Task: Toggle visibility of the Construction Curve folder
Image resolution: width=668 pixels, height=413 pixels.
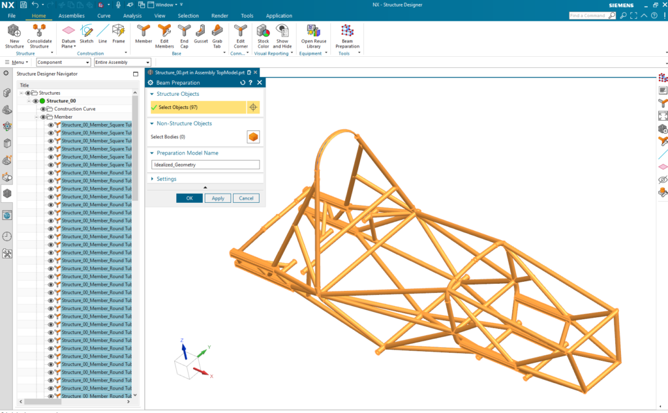Action: click(x=44, y=108)
